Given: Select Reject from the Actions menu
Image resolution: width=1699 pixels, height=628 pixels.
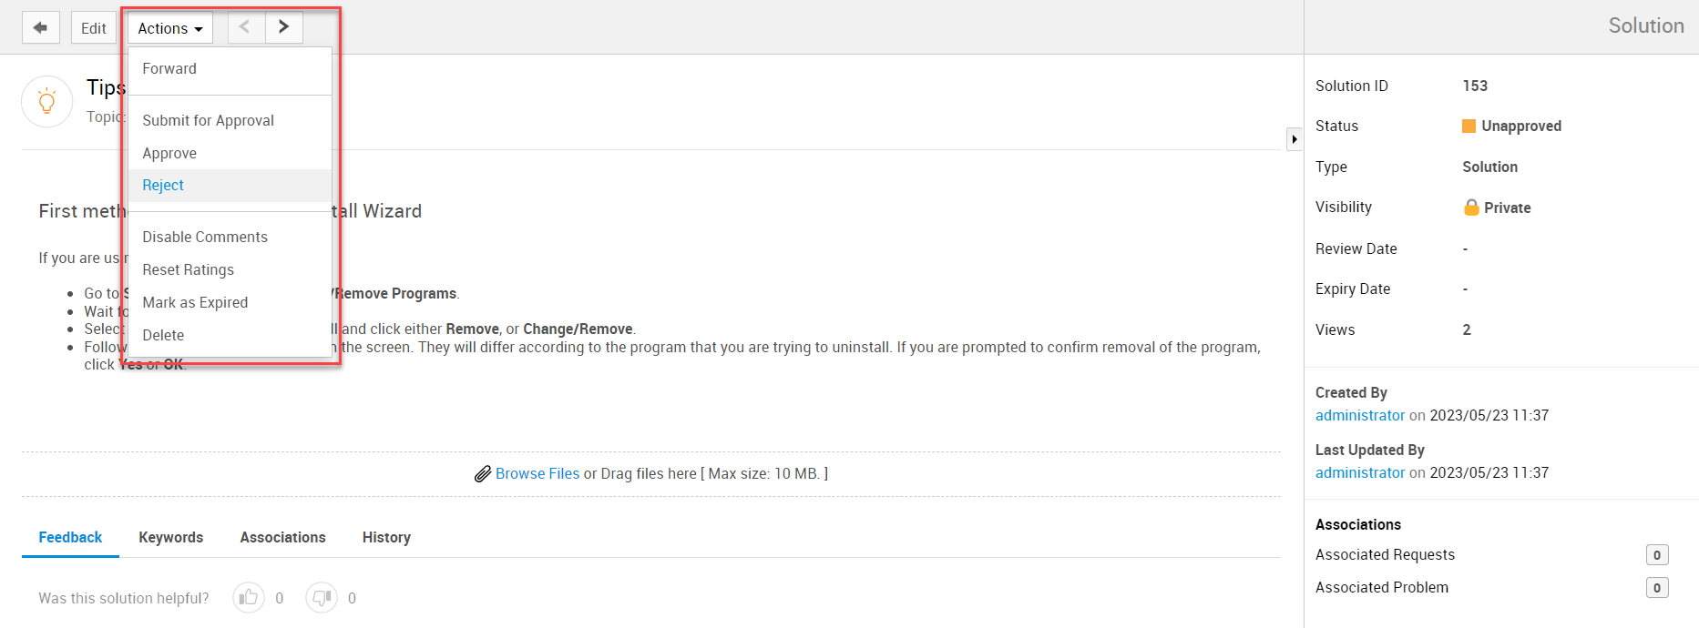Looking at the screenshot, I should coord(163,186).
